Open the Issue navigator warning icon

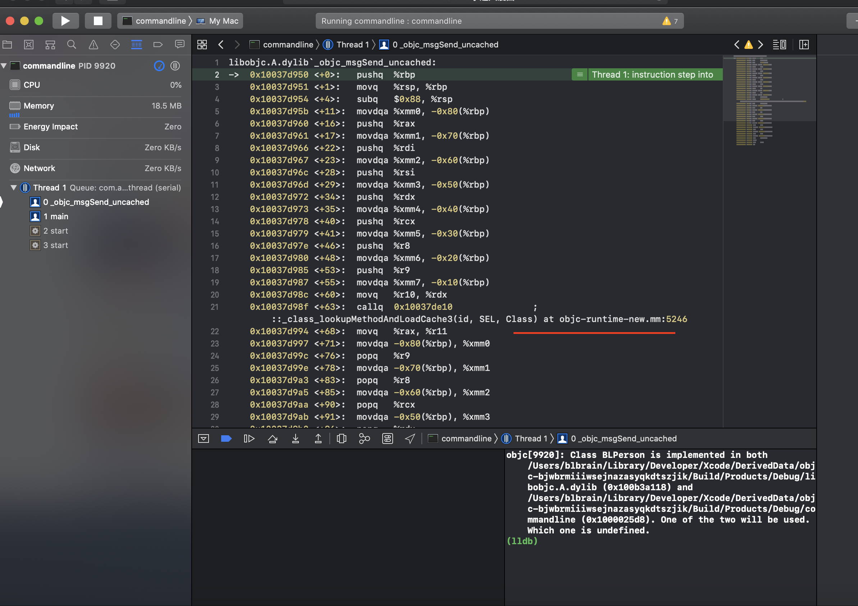93,45
